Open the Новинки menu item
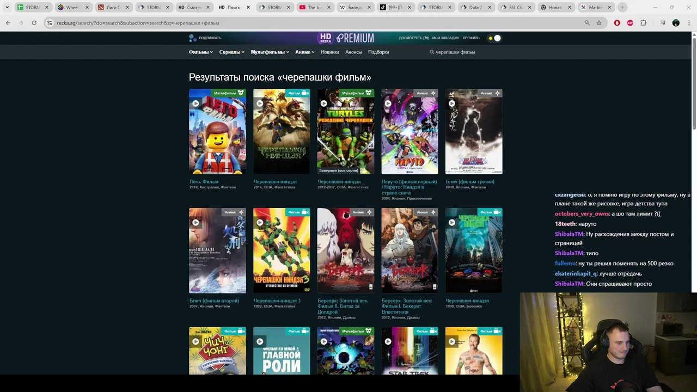 tap(330, 52)
